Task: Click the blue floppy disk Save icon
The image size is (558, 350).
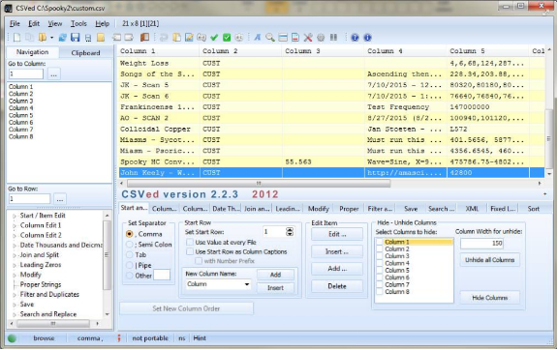Action: [76, 38]
